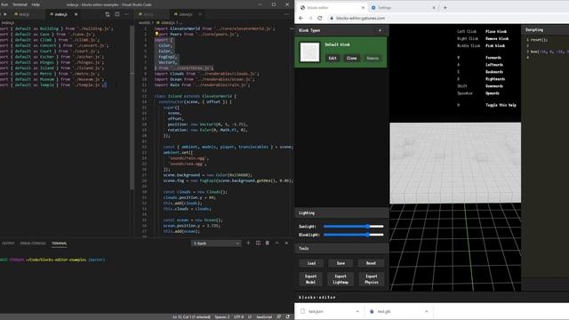This screenshot has width=569, height=320.
Task: Close the terminal panel
Action: (286, 243)
